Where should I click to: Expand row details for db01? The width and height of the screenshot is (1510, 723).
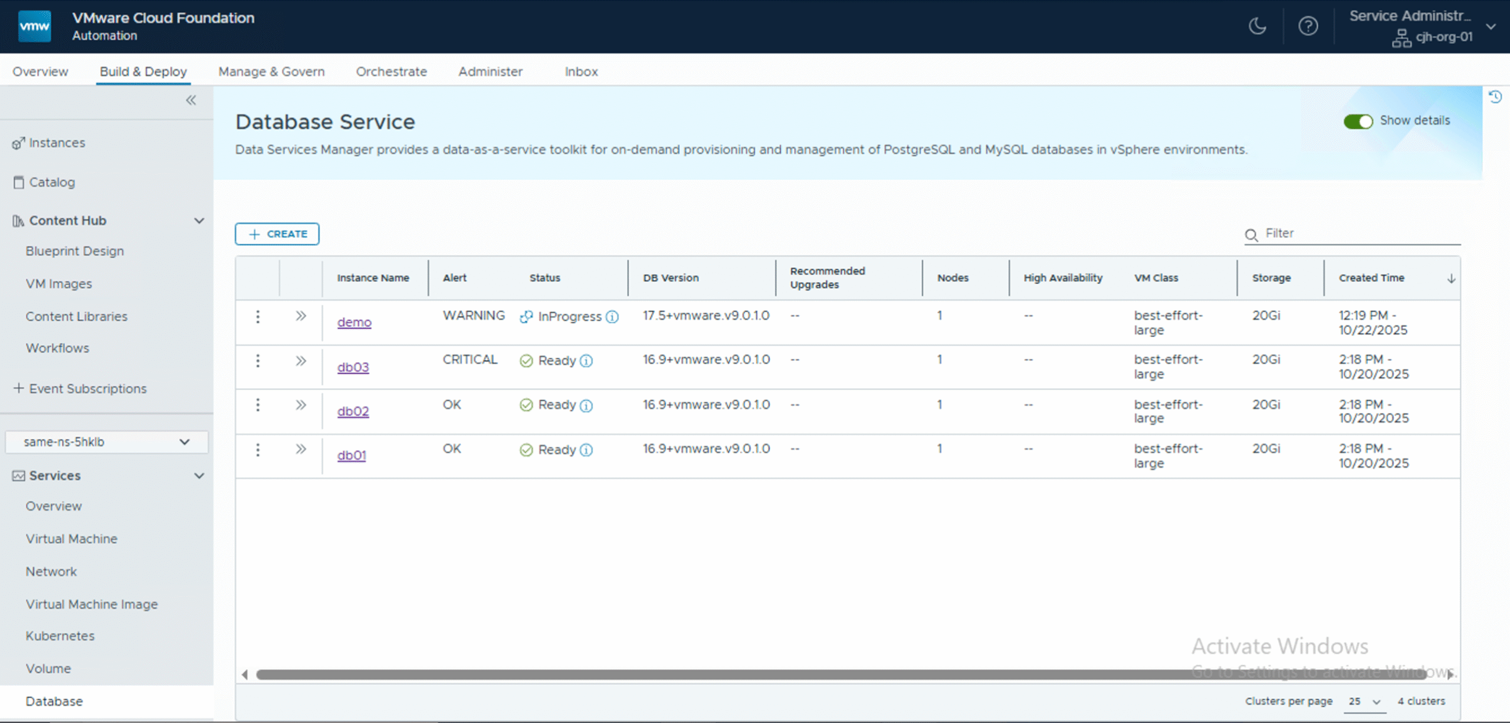point(301,449)
